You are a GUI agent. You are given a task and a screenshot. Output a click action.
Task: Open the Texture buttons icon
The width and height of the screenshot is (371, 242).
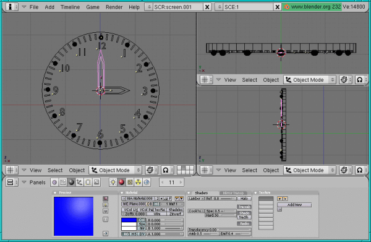tap(130, 183)
